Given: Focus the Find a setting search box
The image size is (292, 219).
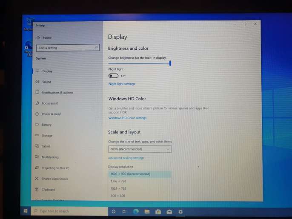Looking at the screenshot, I should coord(68,48).
